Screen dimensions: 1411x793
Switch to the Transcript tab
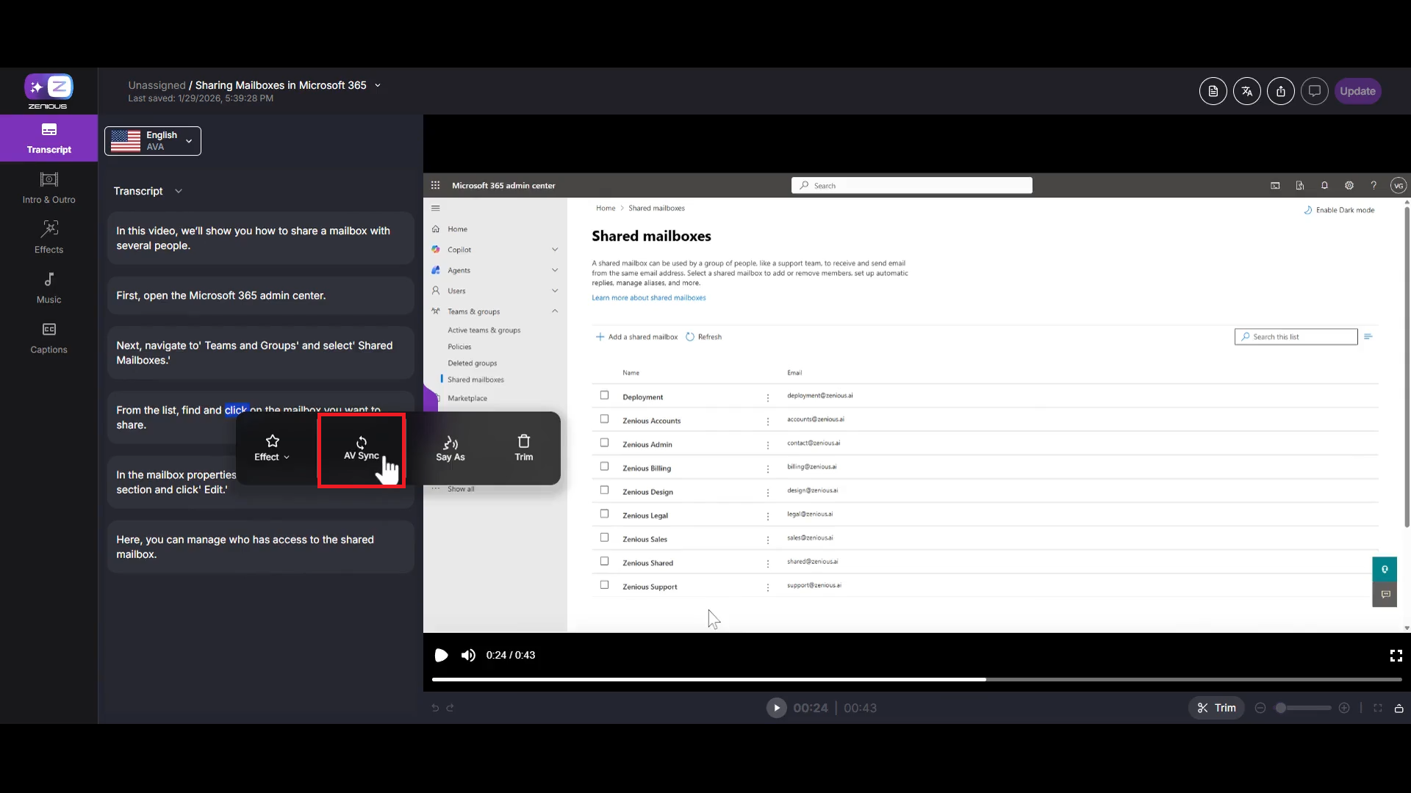click(x=49, y=138)
